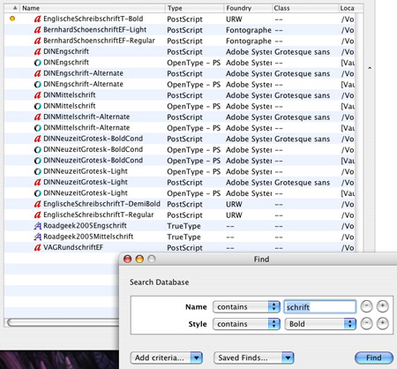397x369 pixels.
Task: Click the VAGRundschriftEF font icon
Action: click(37, 248)
